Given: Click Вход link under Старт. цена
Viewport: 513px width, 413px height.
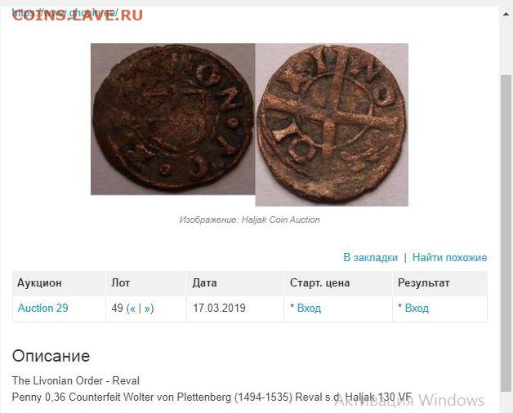Looking at the screenshot, I should [309, 308].
